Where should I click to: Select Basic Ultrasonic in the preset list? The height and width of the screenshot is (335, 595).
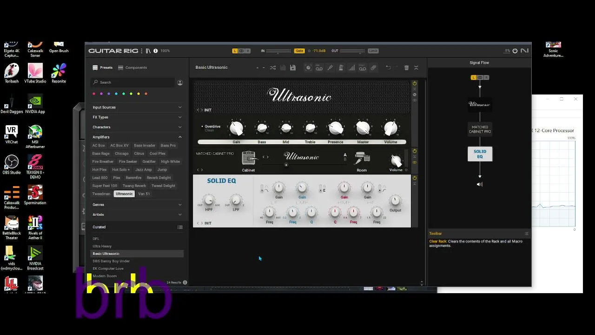tap(137, 254)
